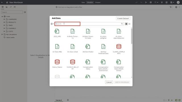Open the Data panel tab icon

coord(3,7)
